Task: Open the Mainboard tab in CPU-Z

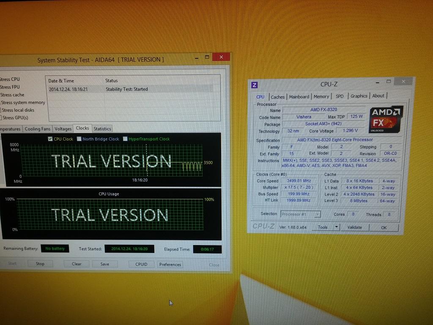Action: click(299, 97)
